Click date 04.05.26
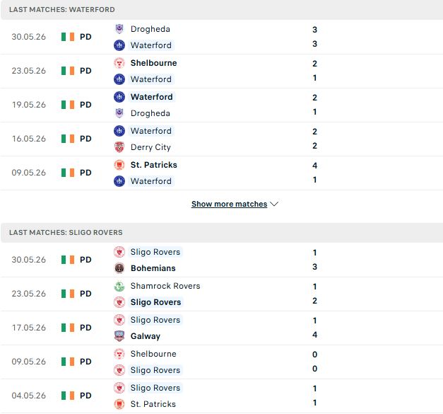Screen dimensions: 443x414 [x=28, y=396]
